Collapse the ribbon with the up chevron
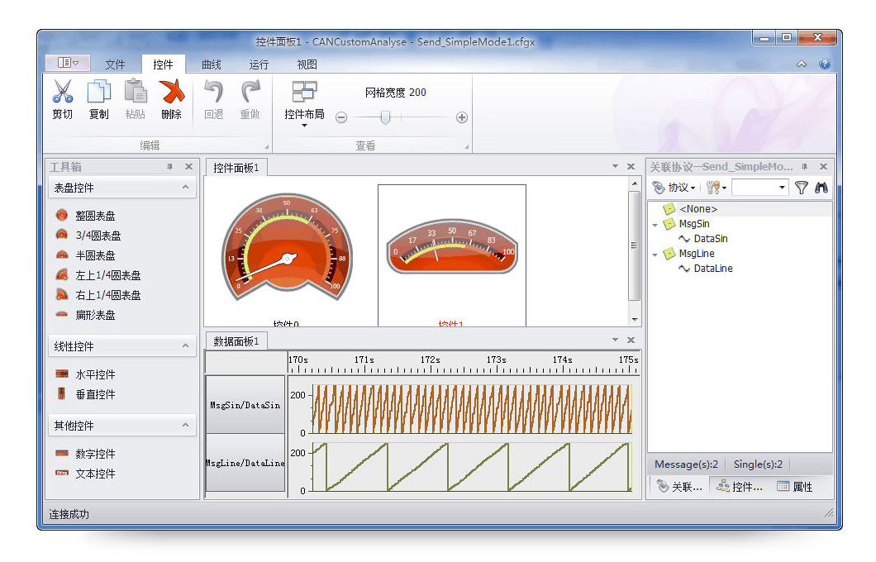This screenshot has width=876, height=562. (802, 64)
